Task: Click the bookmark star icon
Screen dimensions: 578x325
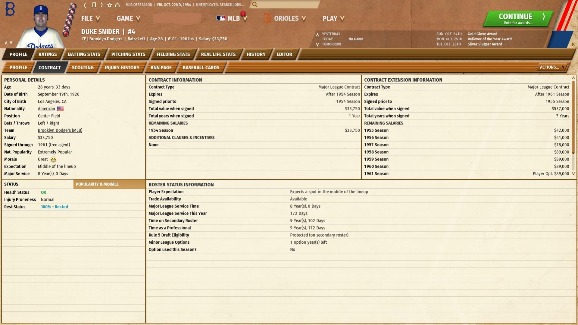Action: pyautogui.click(x=110, y=5)
